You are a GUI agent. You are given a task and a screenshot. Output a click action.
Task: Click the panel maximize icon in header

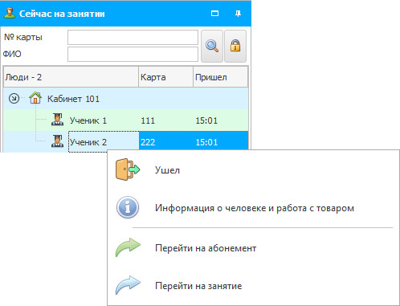(214, 14)
